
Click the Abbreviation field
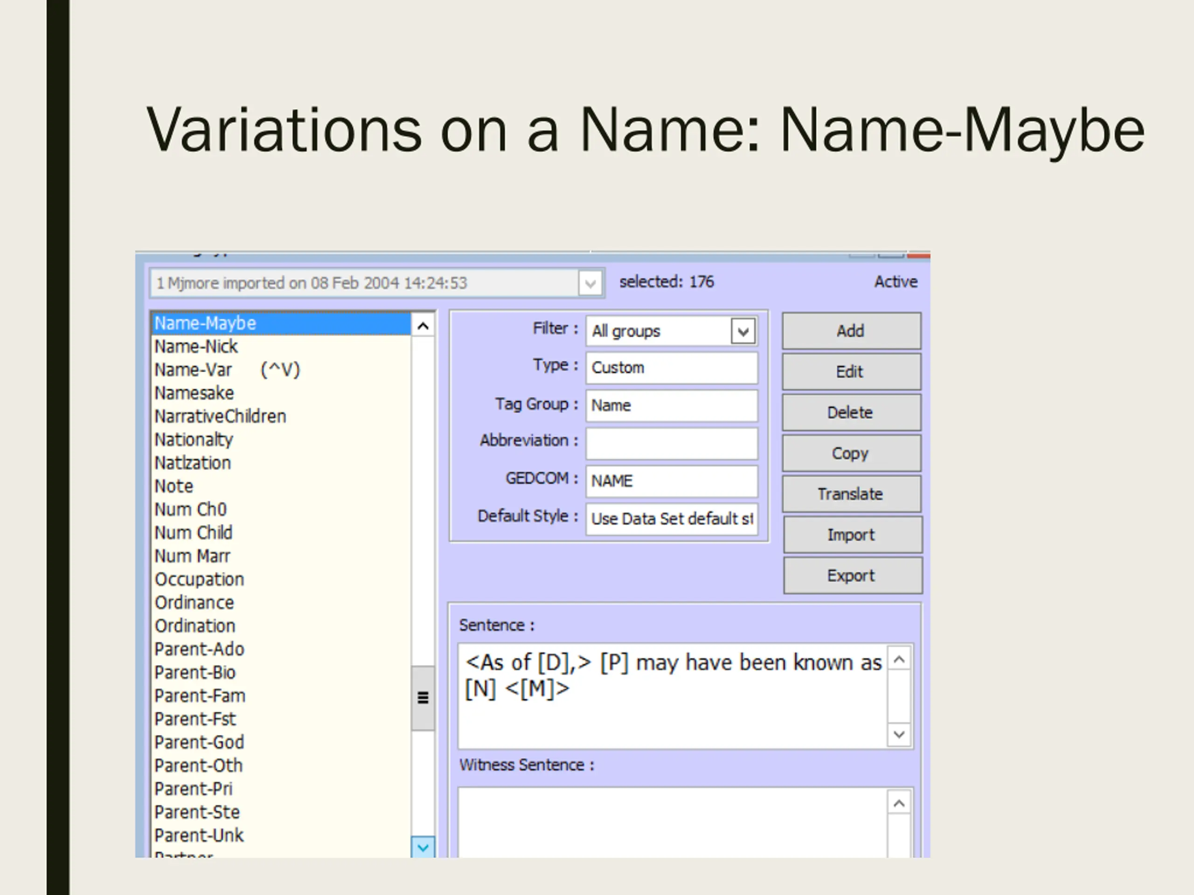pyautogui.click(x=671, y=443)
